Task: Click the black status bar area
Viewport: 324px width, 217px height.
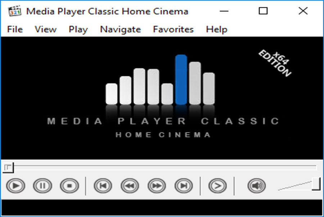Action: pos(162,208)
